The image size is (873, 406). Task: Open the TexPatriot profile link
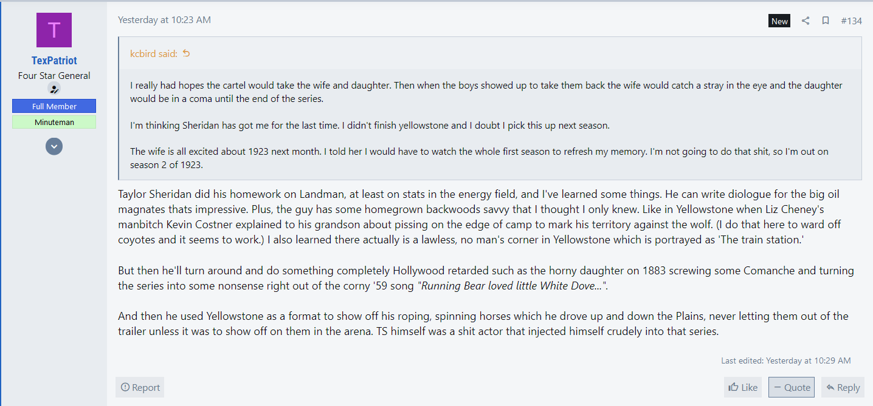(54, 61)
